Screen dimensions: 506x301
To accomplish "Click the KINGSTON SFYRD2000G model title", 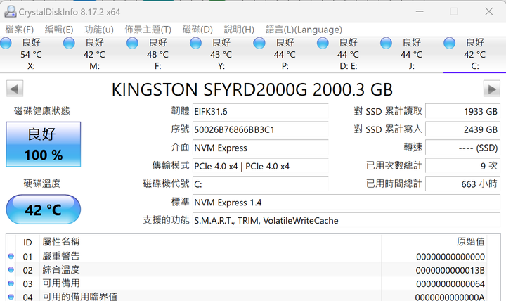I will click(x=252, y=89).
